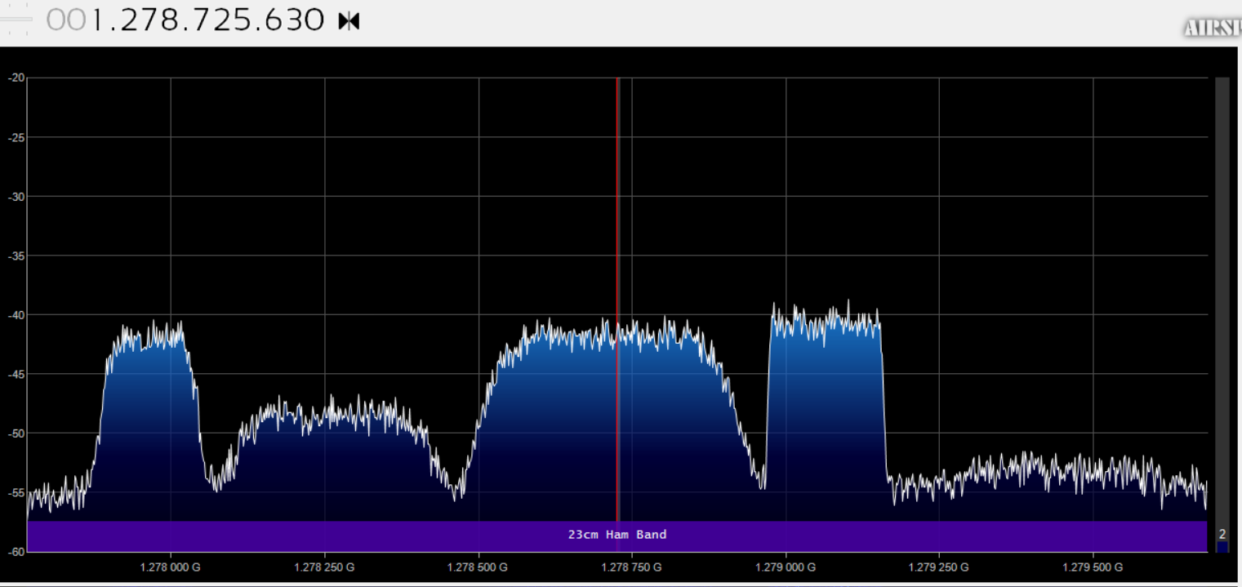Click the leading 00 digits of frequency

pyautogui.click(x=65, y=20)
